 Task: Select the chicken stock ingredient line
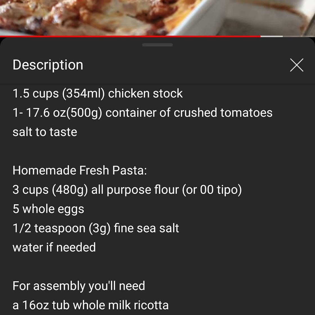tap(98, 94)
